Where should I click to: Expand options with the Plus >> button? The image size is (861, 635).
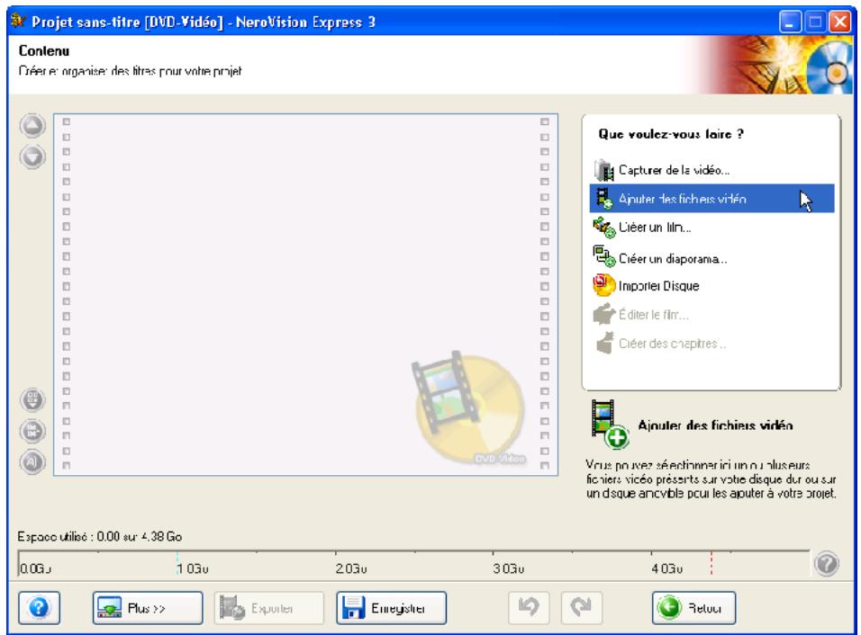pos(148,608)
